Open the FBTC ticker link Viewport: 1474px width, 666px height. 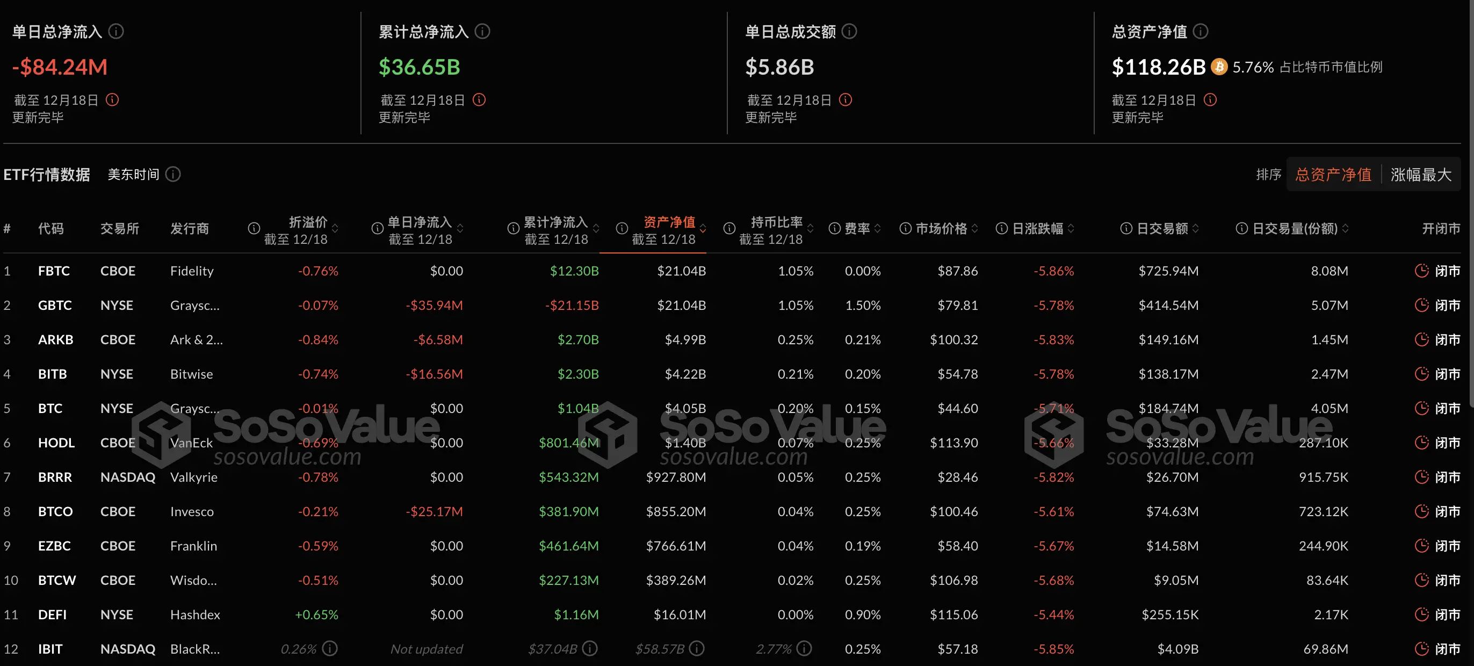[54, 271]
